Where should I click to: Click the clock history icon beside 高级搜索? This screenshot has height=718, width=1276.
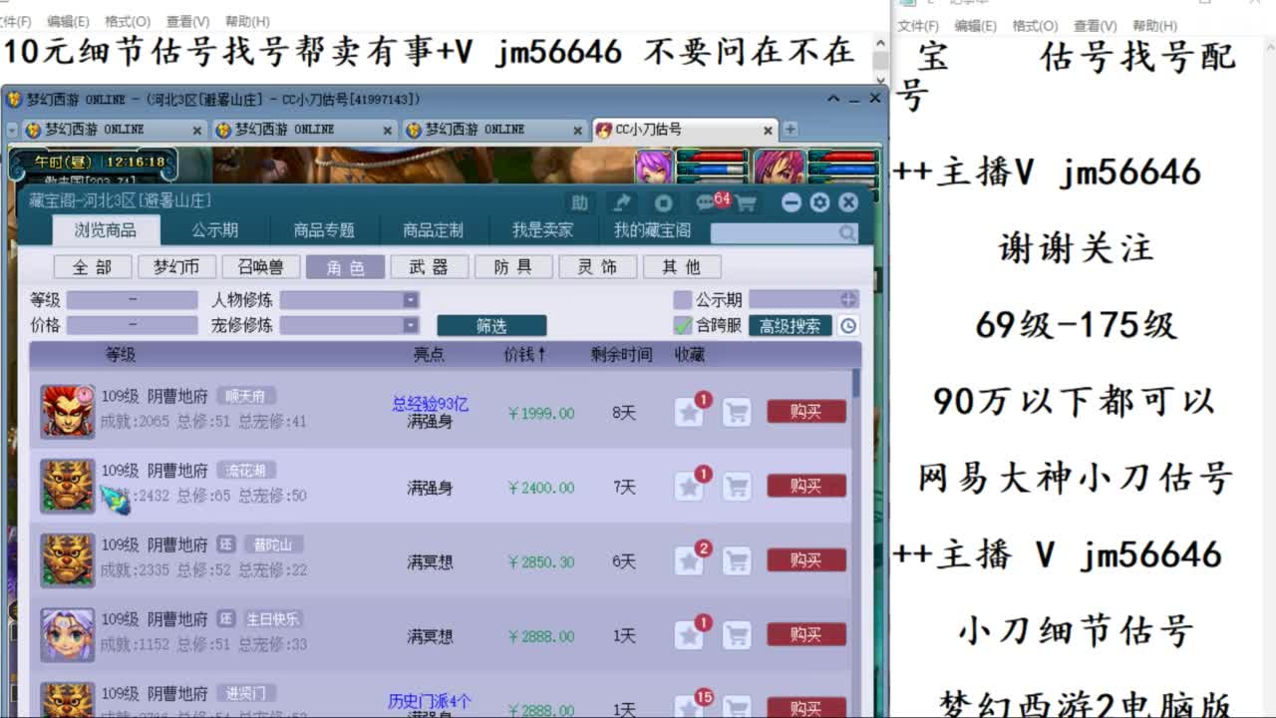point(847,325)
